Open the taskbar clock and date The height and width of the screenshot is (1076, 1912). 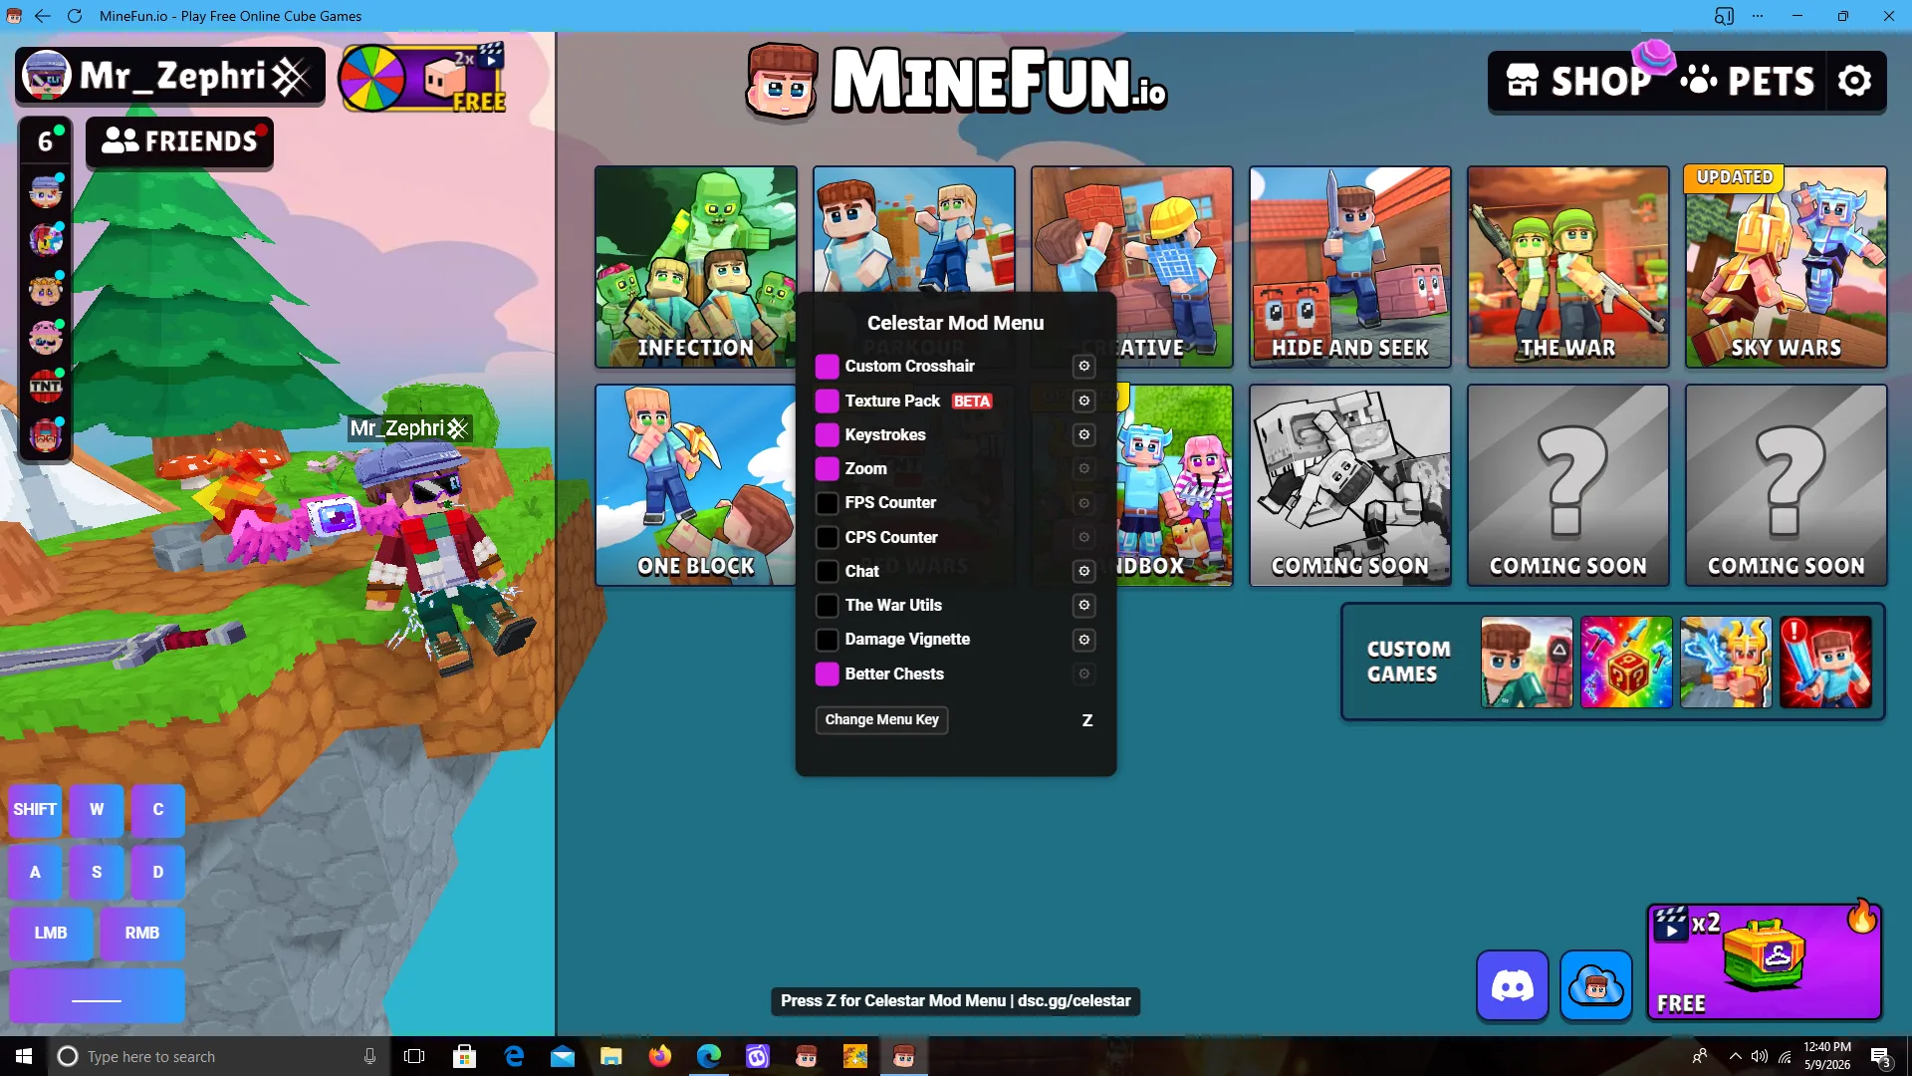1827,1056
